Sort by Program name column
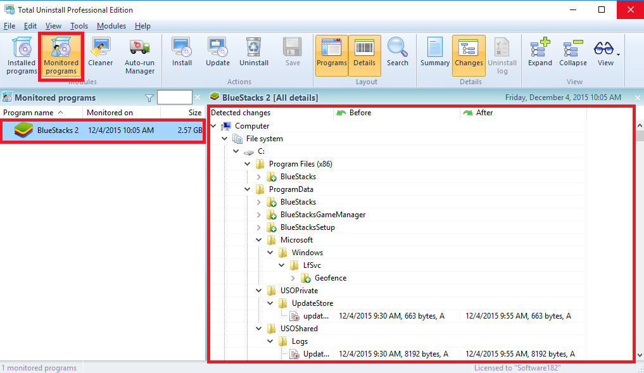Screen dimensions: 644x373 [42, 113]
